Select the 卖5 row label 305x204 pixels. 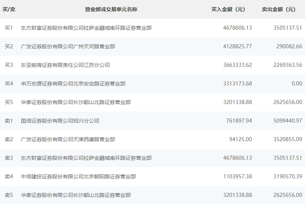[x=9, y=195]
